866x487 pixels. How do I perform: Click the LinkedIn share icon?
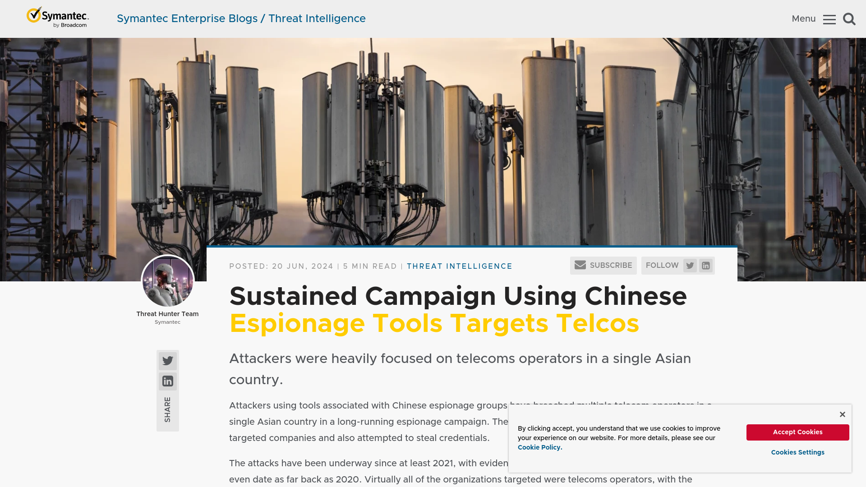168,381
